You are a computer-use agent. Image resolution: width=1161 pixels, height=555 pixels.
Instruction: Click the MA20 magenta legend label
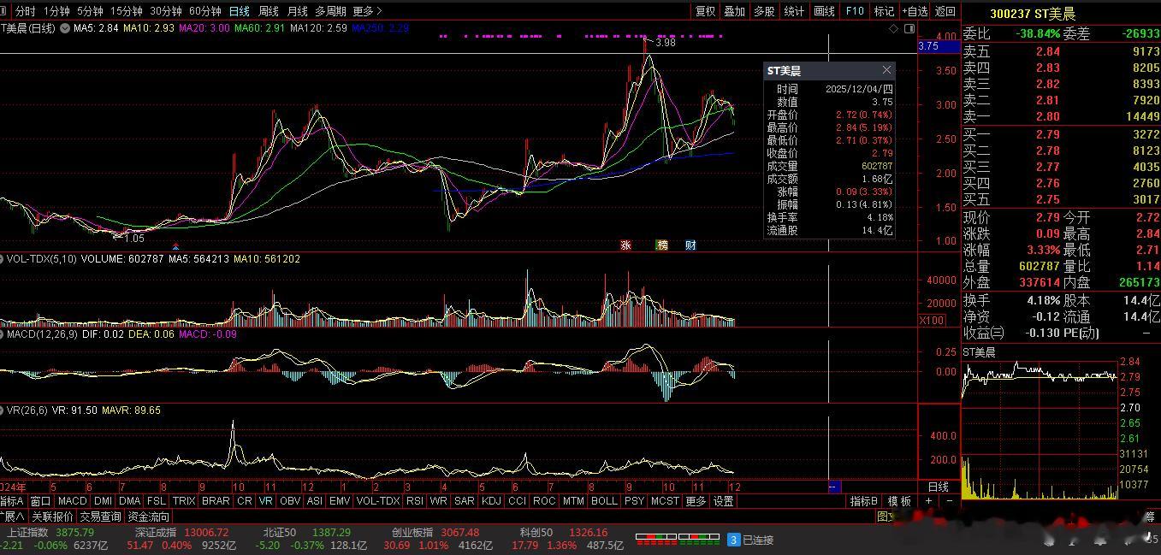tap(213, 28)
